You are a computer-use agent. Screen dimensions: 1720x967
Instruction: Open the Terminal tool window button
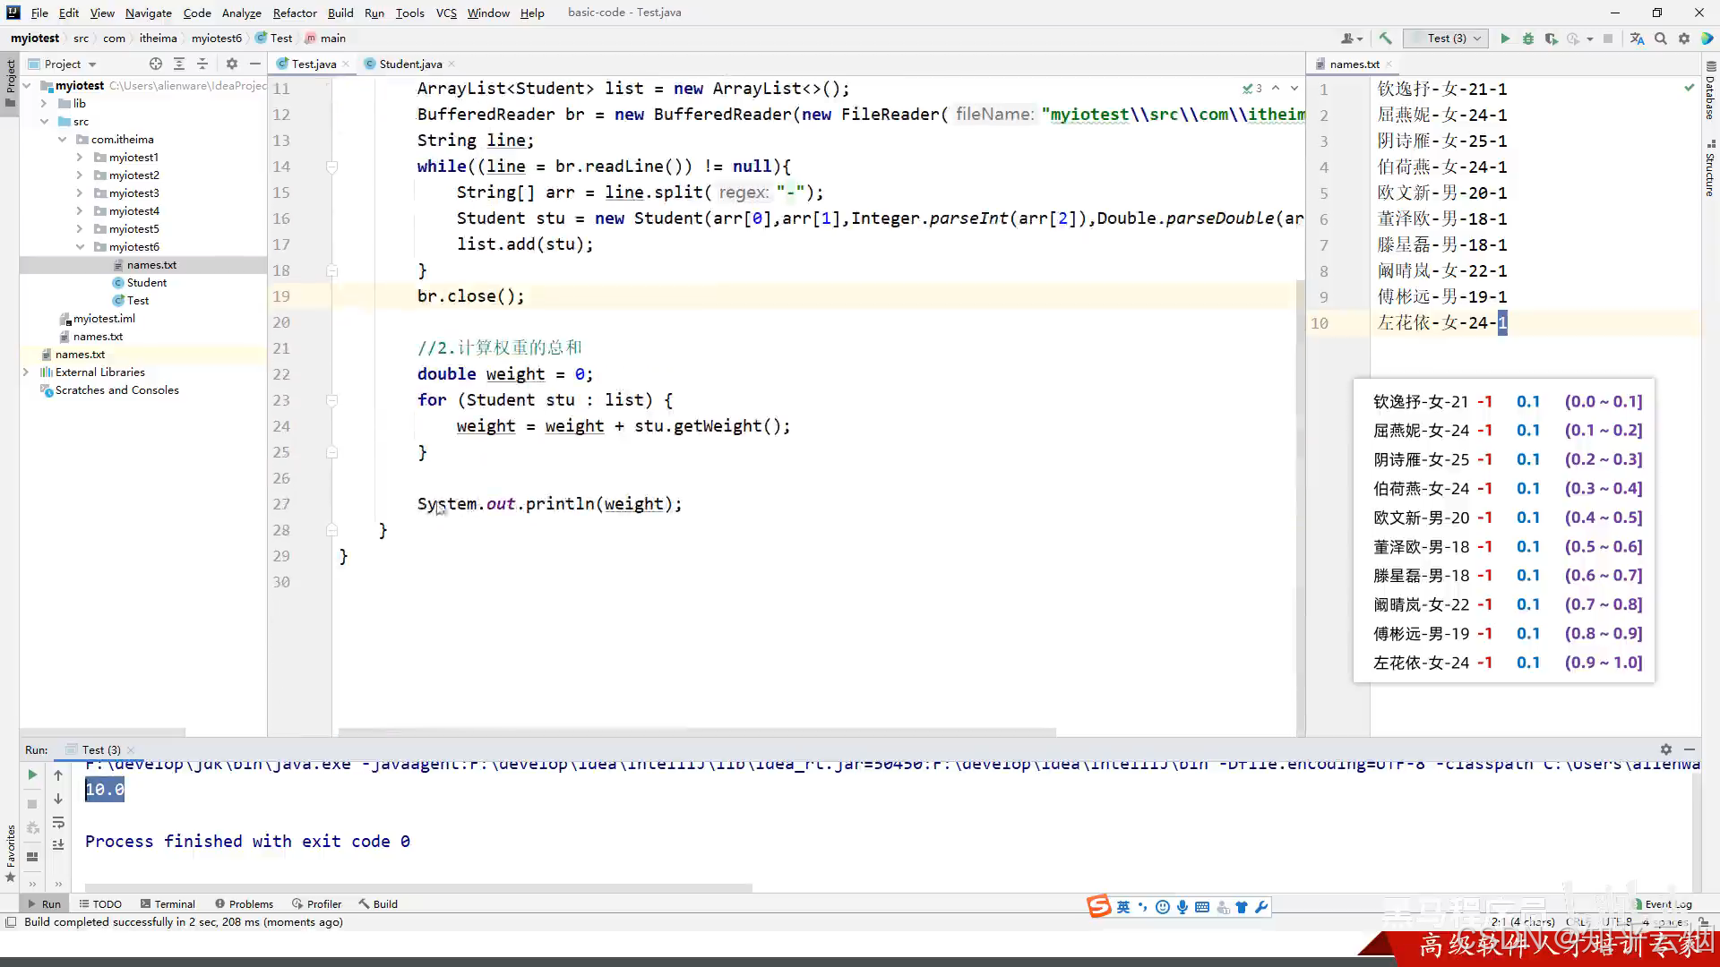pyautogui.click(x=167, y=903)
